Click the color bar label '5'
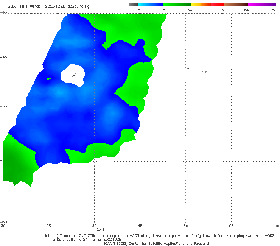280x246 pixels. tap(139, 10)
